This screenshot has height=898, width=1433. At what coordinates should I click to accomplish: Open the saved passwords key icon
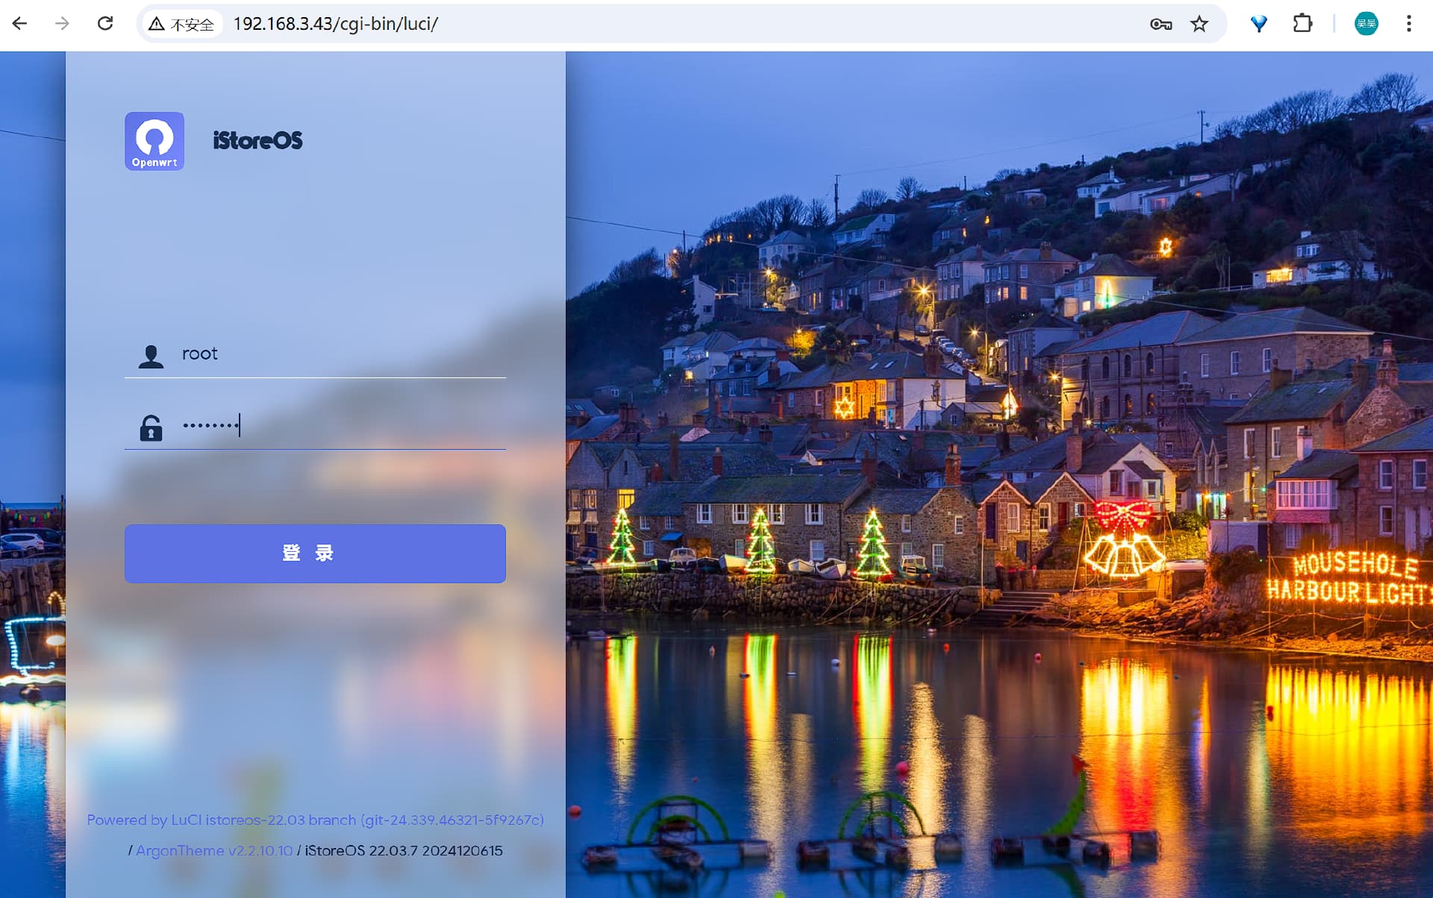tap(1161, 24)
